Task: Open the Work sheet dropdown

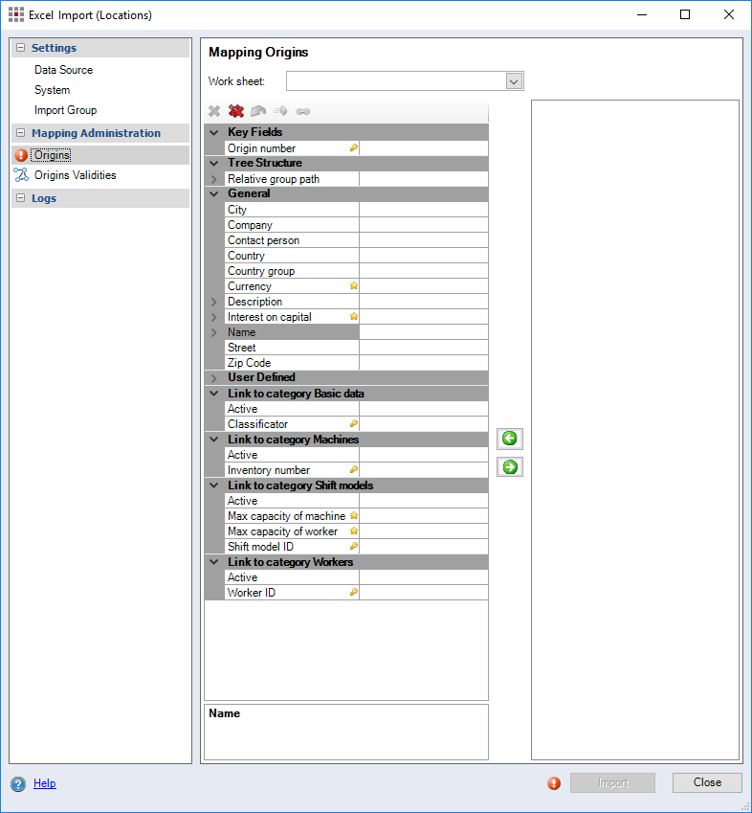Action: (514, 81)
